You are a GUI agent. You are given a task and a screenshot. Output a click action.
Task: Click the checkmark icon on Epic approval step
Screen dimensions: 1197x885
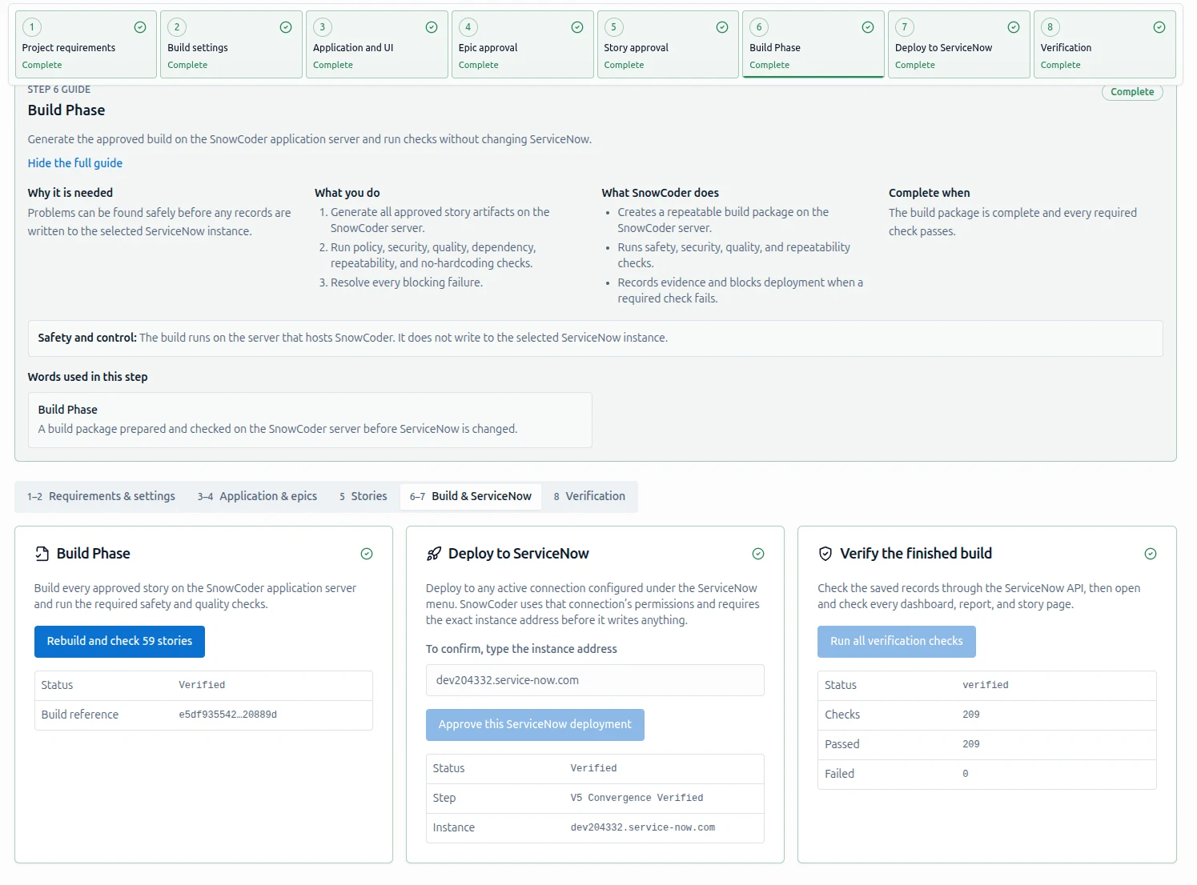click(x=577, y=27)
